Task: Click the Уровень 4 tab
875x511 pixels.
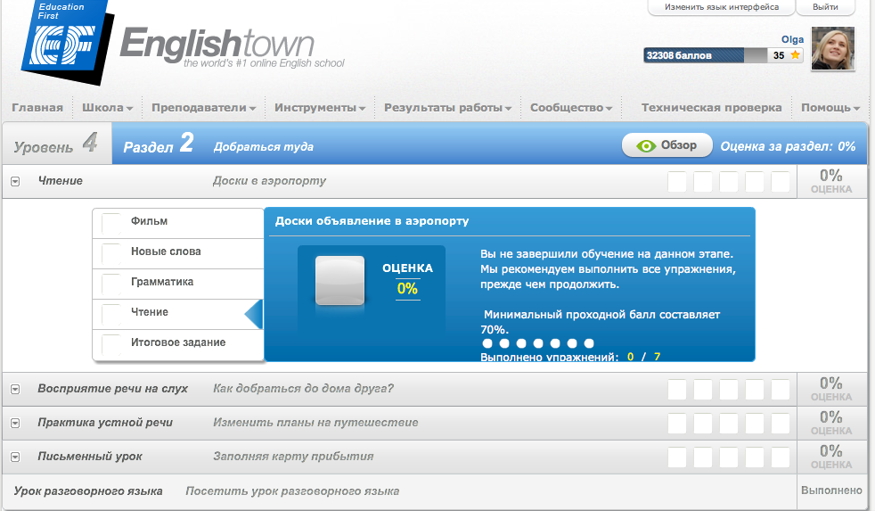Action: tap(56, 144)
